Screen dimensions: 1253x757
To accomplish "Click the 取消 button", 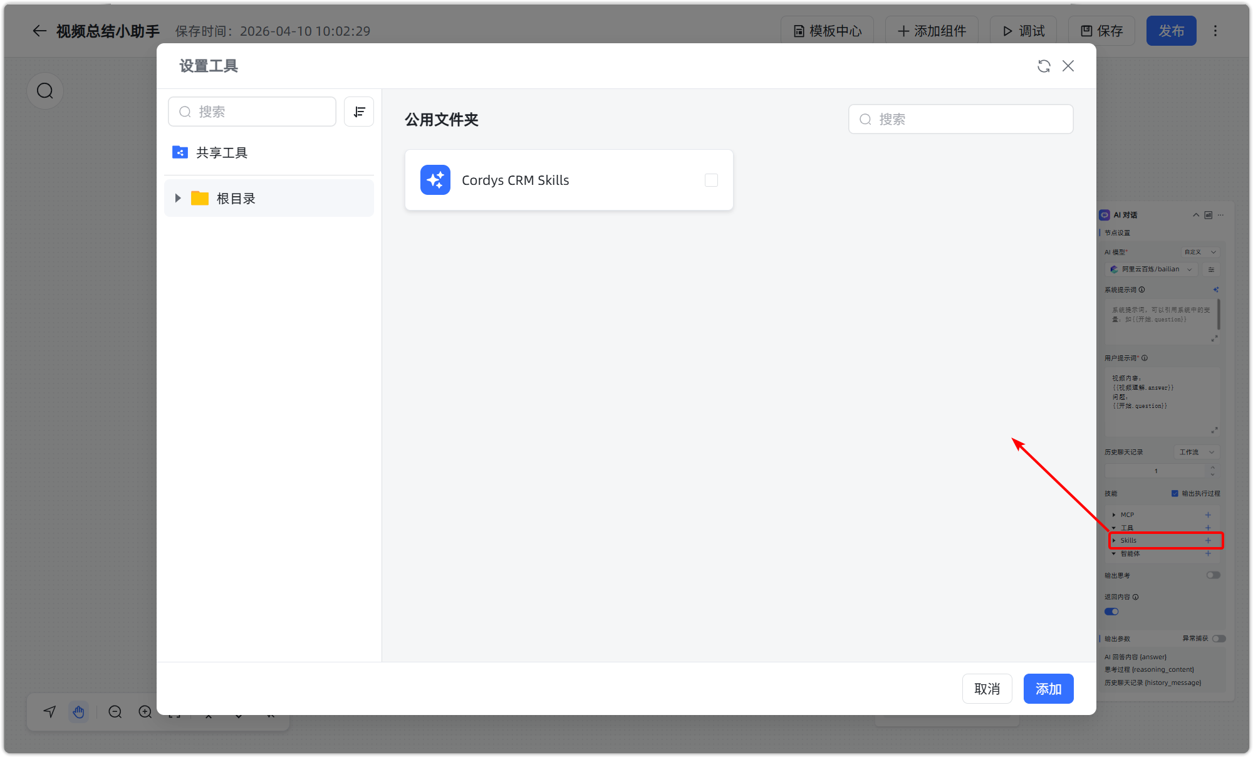I will pos(987,689).
